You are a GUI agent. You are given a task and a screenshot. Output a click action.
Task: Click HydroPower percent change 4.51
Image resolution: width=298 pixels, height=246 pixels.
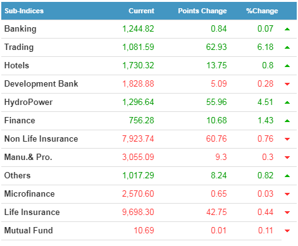(x=265, y=102)
